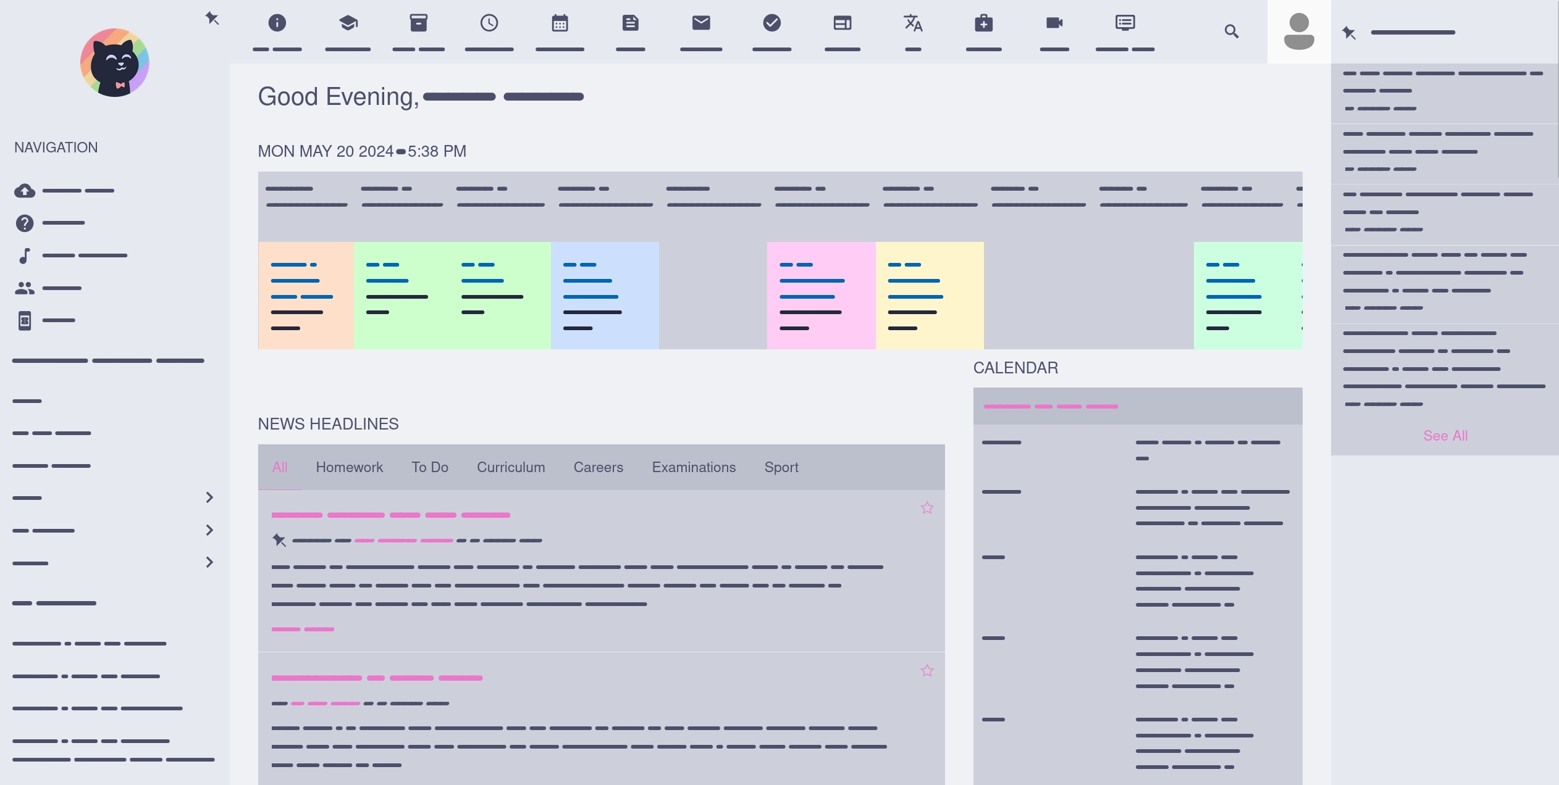Open the envelope mail icon
The width and height of the screenshot is (1559, 785).
click(x=701, y=23)
